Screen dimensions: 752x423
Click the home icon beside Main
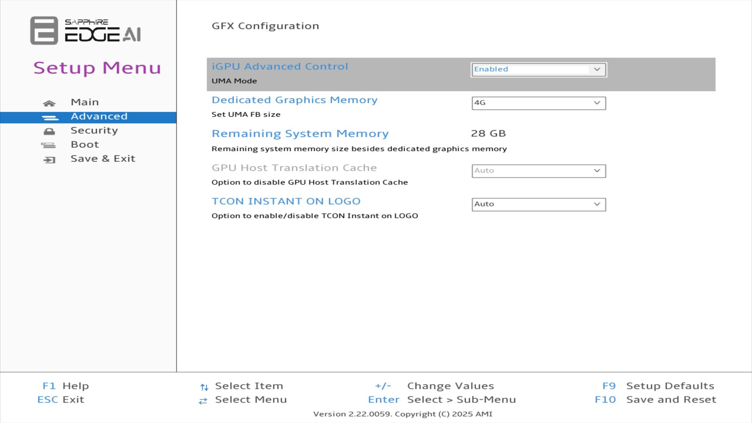click(49, 103)
